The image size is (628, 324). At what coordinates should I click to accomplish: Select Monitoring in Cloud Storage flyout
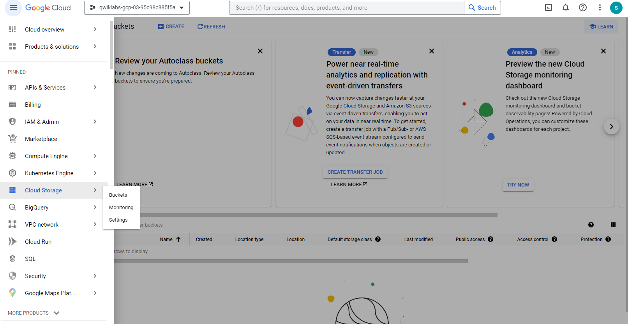121,207
